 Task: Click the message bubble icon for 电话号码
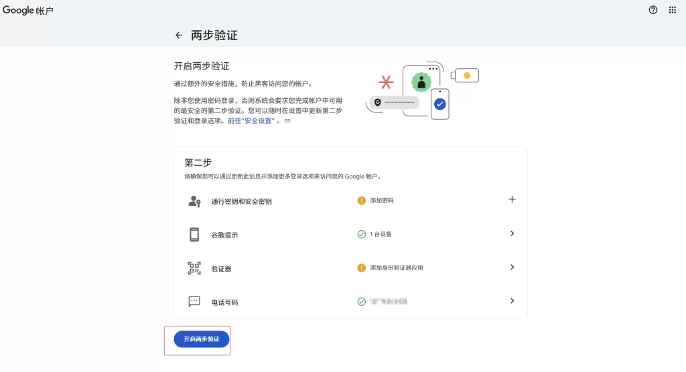point(194,302)
